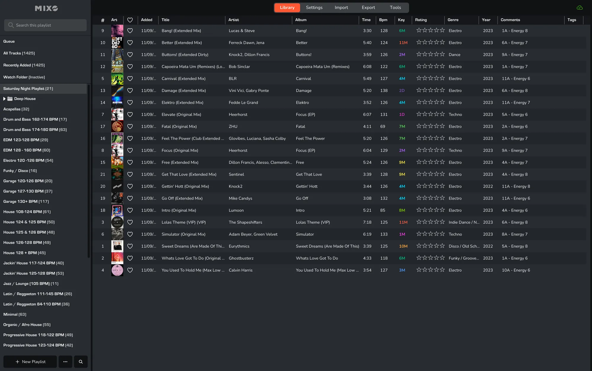Sort by the # column header
The width and height of the screenshot is (592, 371).
tap(103, 20)
